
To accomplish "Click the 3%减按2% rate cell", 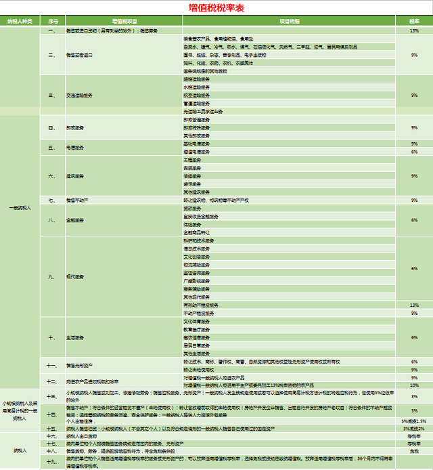I will pos(415,429).
